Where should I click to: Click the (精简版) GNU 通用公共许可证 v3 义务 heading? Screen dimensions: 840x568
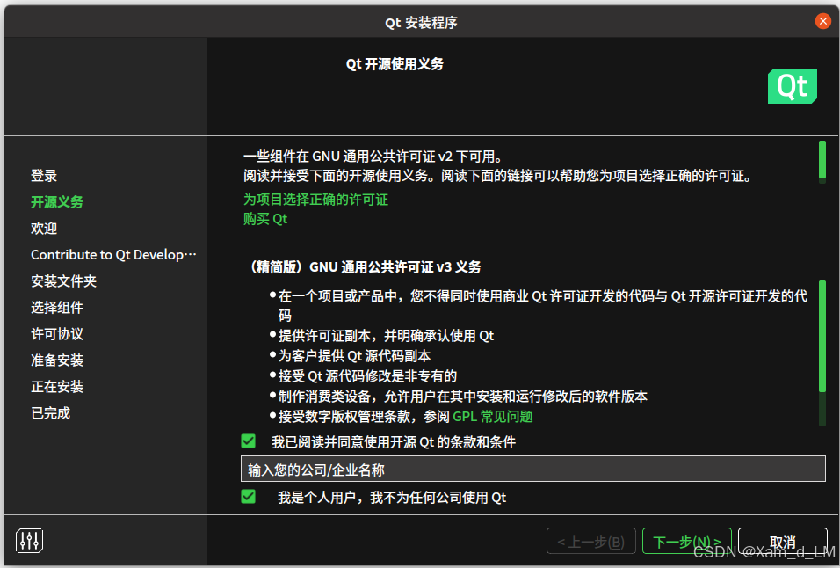click(364, 266)
